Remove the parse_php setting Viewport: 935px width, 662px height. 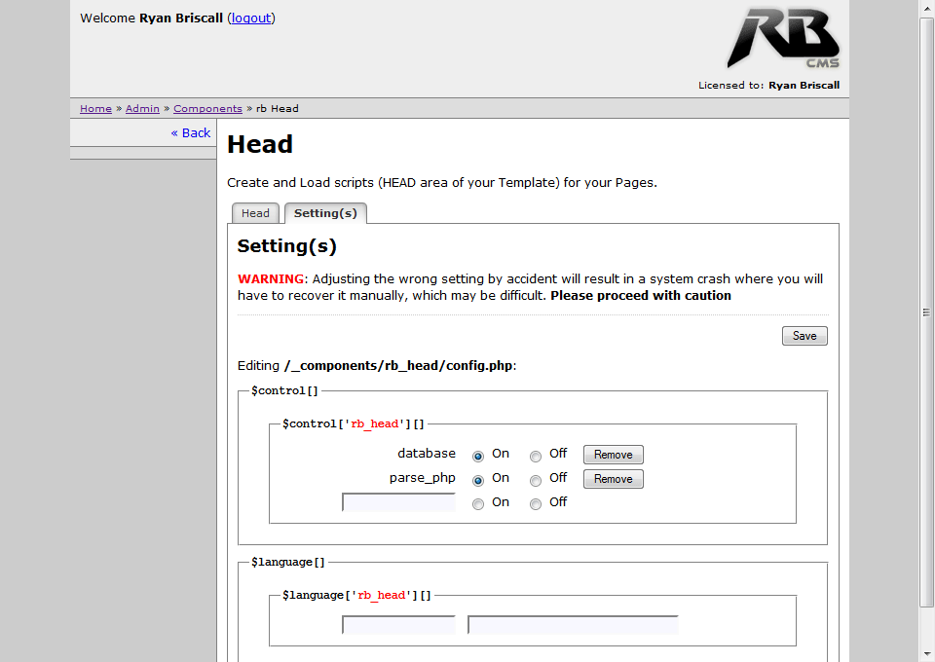pos(613,479)
